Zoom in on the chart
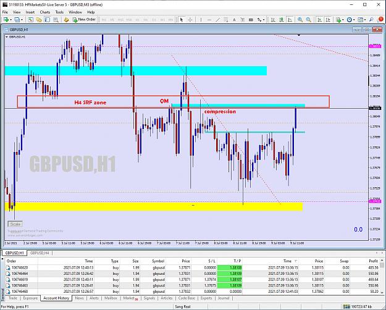Image resolution: width=386 pixels, height=310 pixels. point(300,20)
